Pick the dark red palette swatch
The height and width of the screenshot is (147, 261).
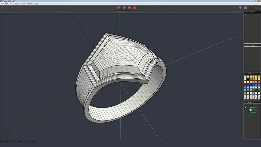245,85
